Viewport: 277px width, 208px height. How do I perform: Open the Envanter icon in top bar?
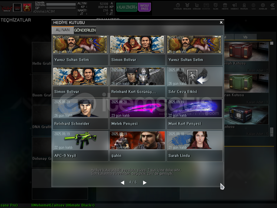pyautogui.click(x=206, y=6)
